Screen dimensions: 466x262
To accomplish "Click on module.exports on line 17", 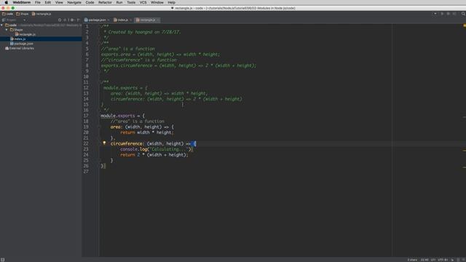I will (x=117, y=116).
